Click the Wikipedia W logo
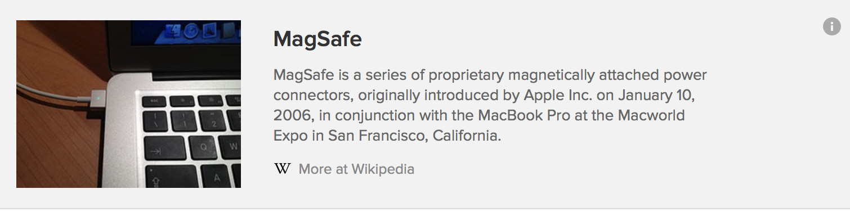 tap(282, 169)
